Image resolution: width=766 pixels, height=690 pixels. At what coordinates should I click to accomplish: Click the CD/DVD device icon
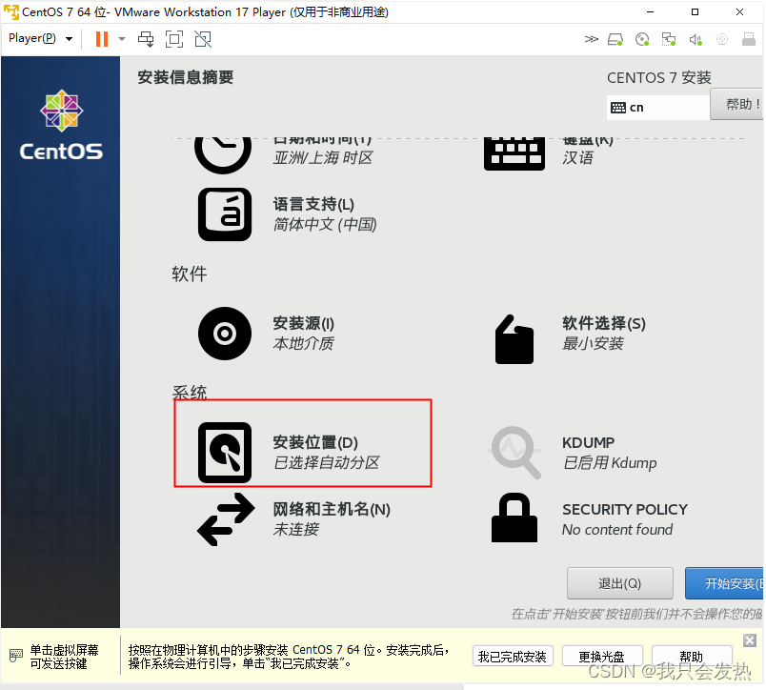pyautogui.click(x=642, y=39)
